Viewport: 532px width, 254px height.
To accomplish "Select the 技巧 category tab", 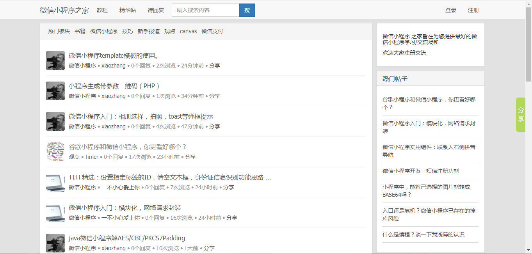I will point(128,31).
